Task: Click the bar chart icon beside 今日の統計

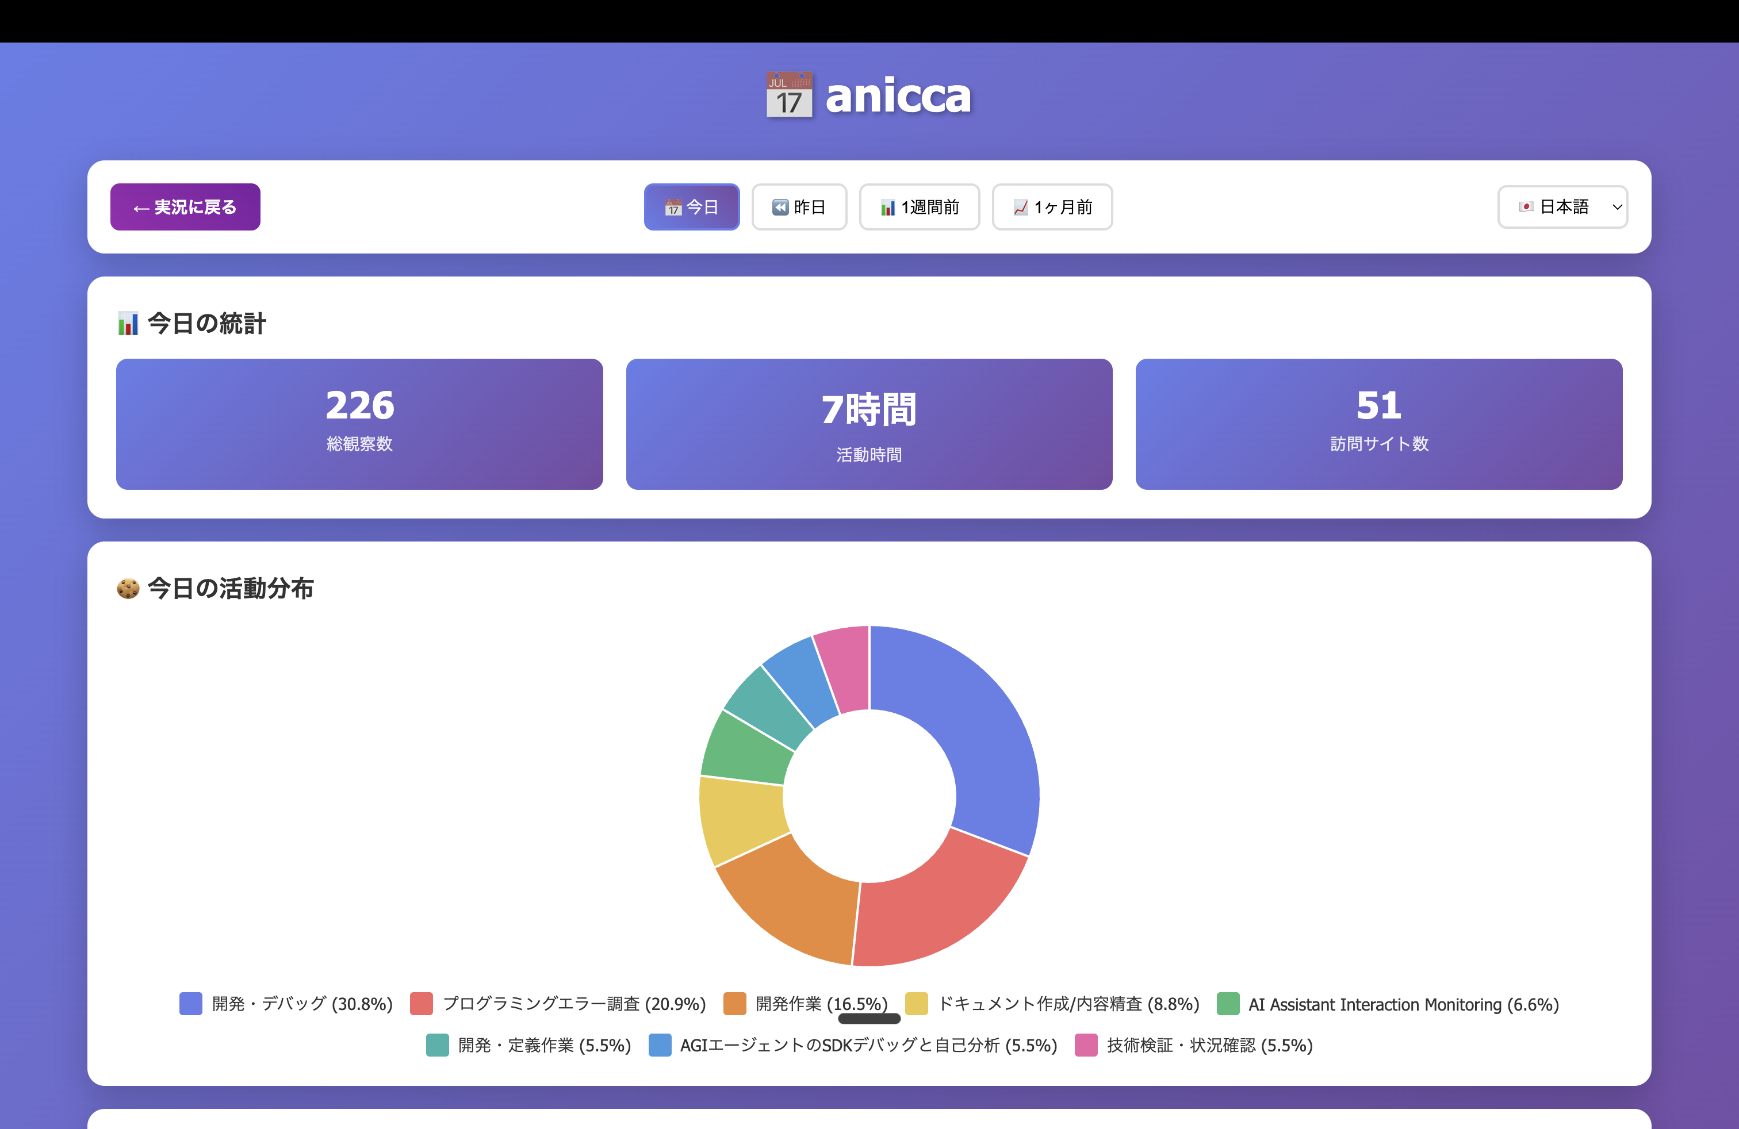Action: [128, 324]
